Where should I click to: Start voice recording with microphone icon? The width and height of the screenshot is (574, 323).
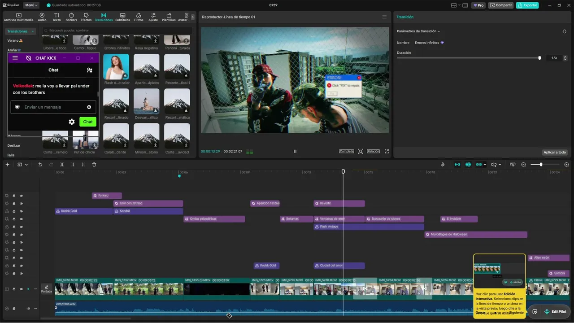443,165
